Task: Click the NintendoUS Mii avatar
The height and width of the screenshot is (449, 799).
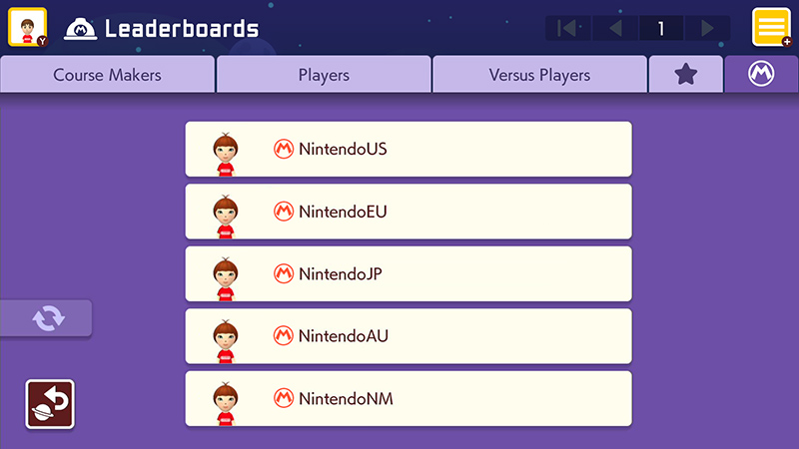Action: point(226,155)
